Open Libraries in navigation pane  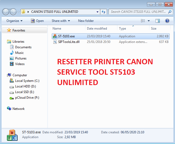point(18,42)
